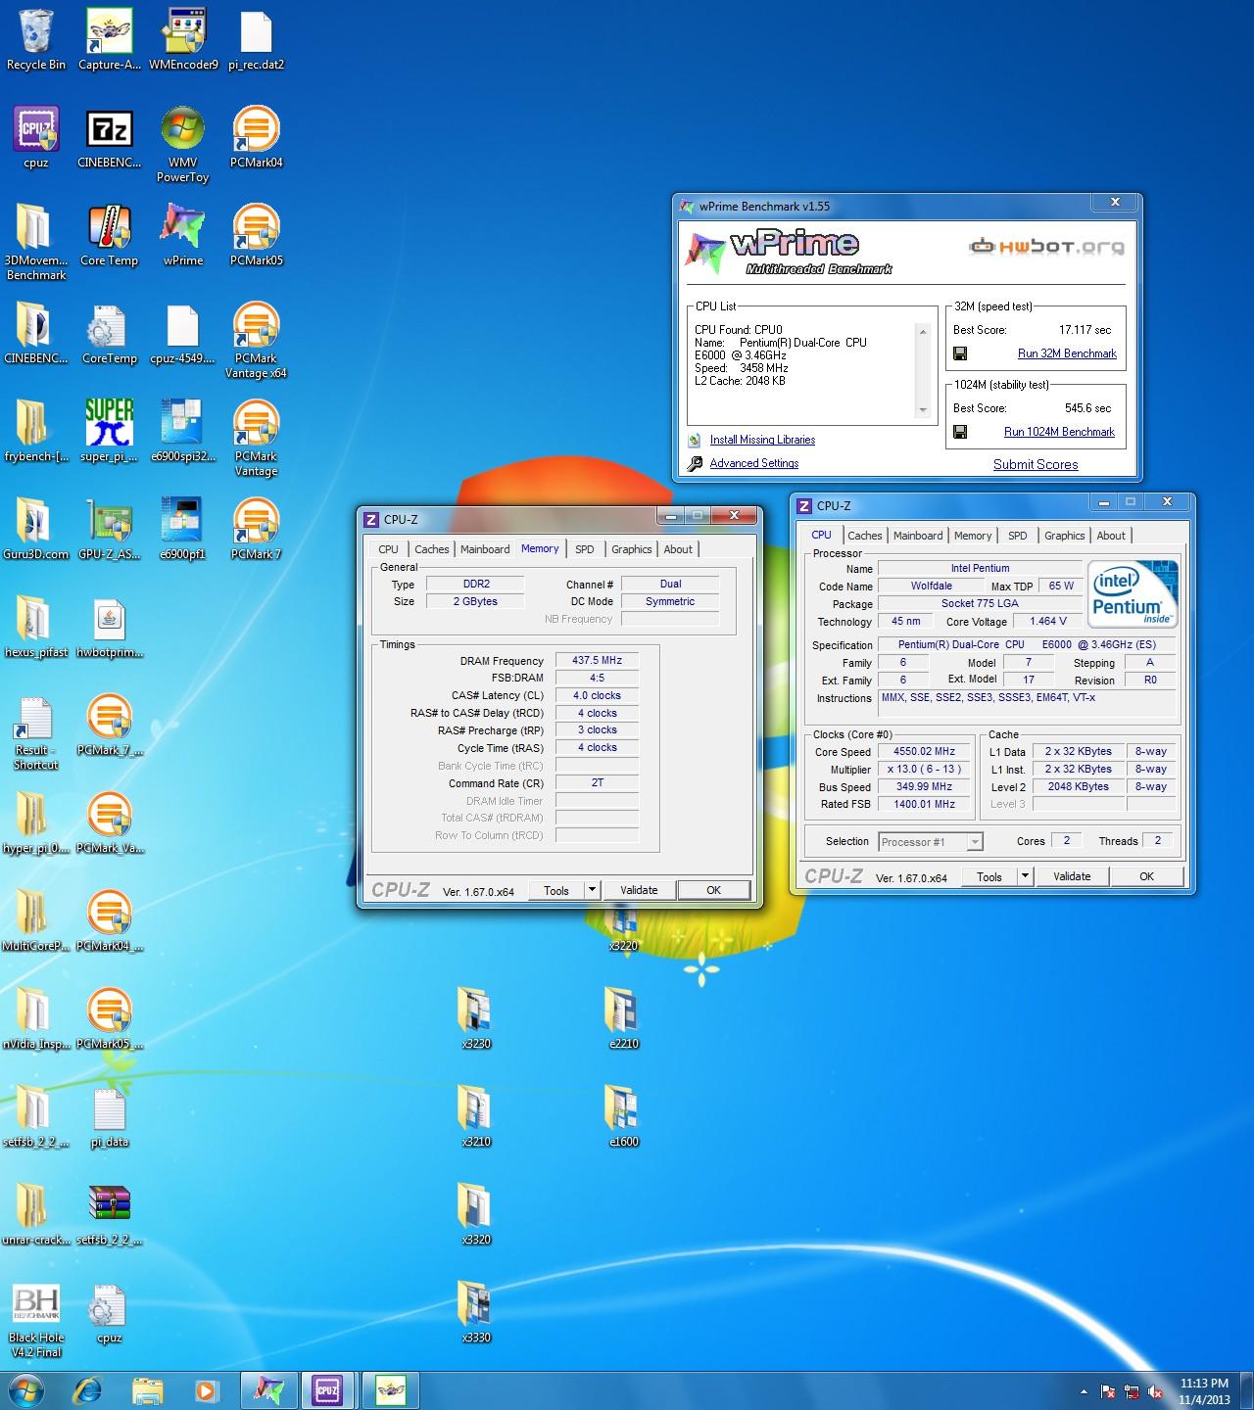Click the Windows Start button
1254x1410 pixels.
pyautogui.click(x=26, y=1390)
